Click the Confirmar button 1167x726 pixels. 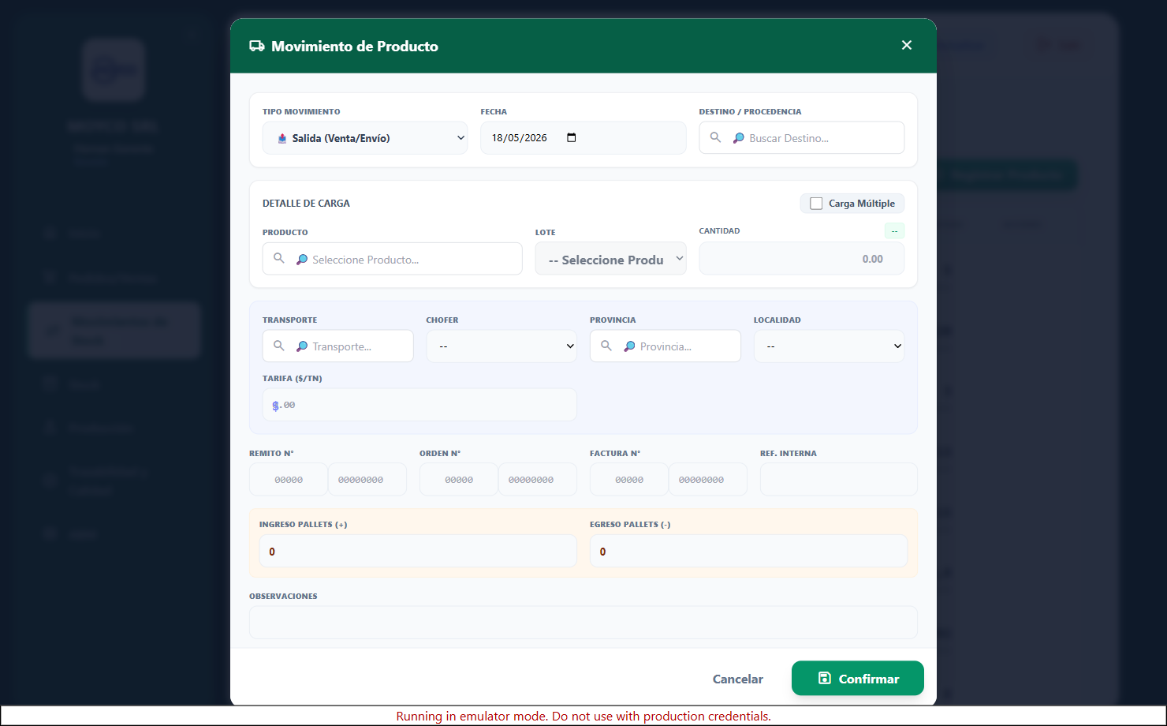tap(858, 679)
